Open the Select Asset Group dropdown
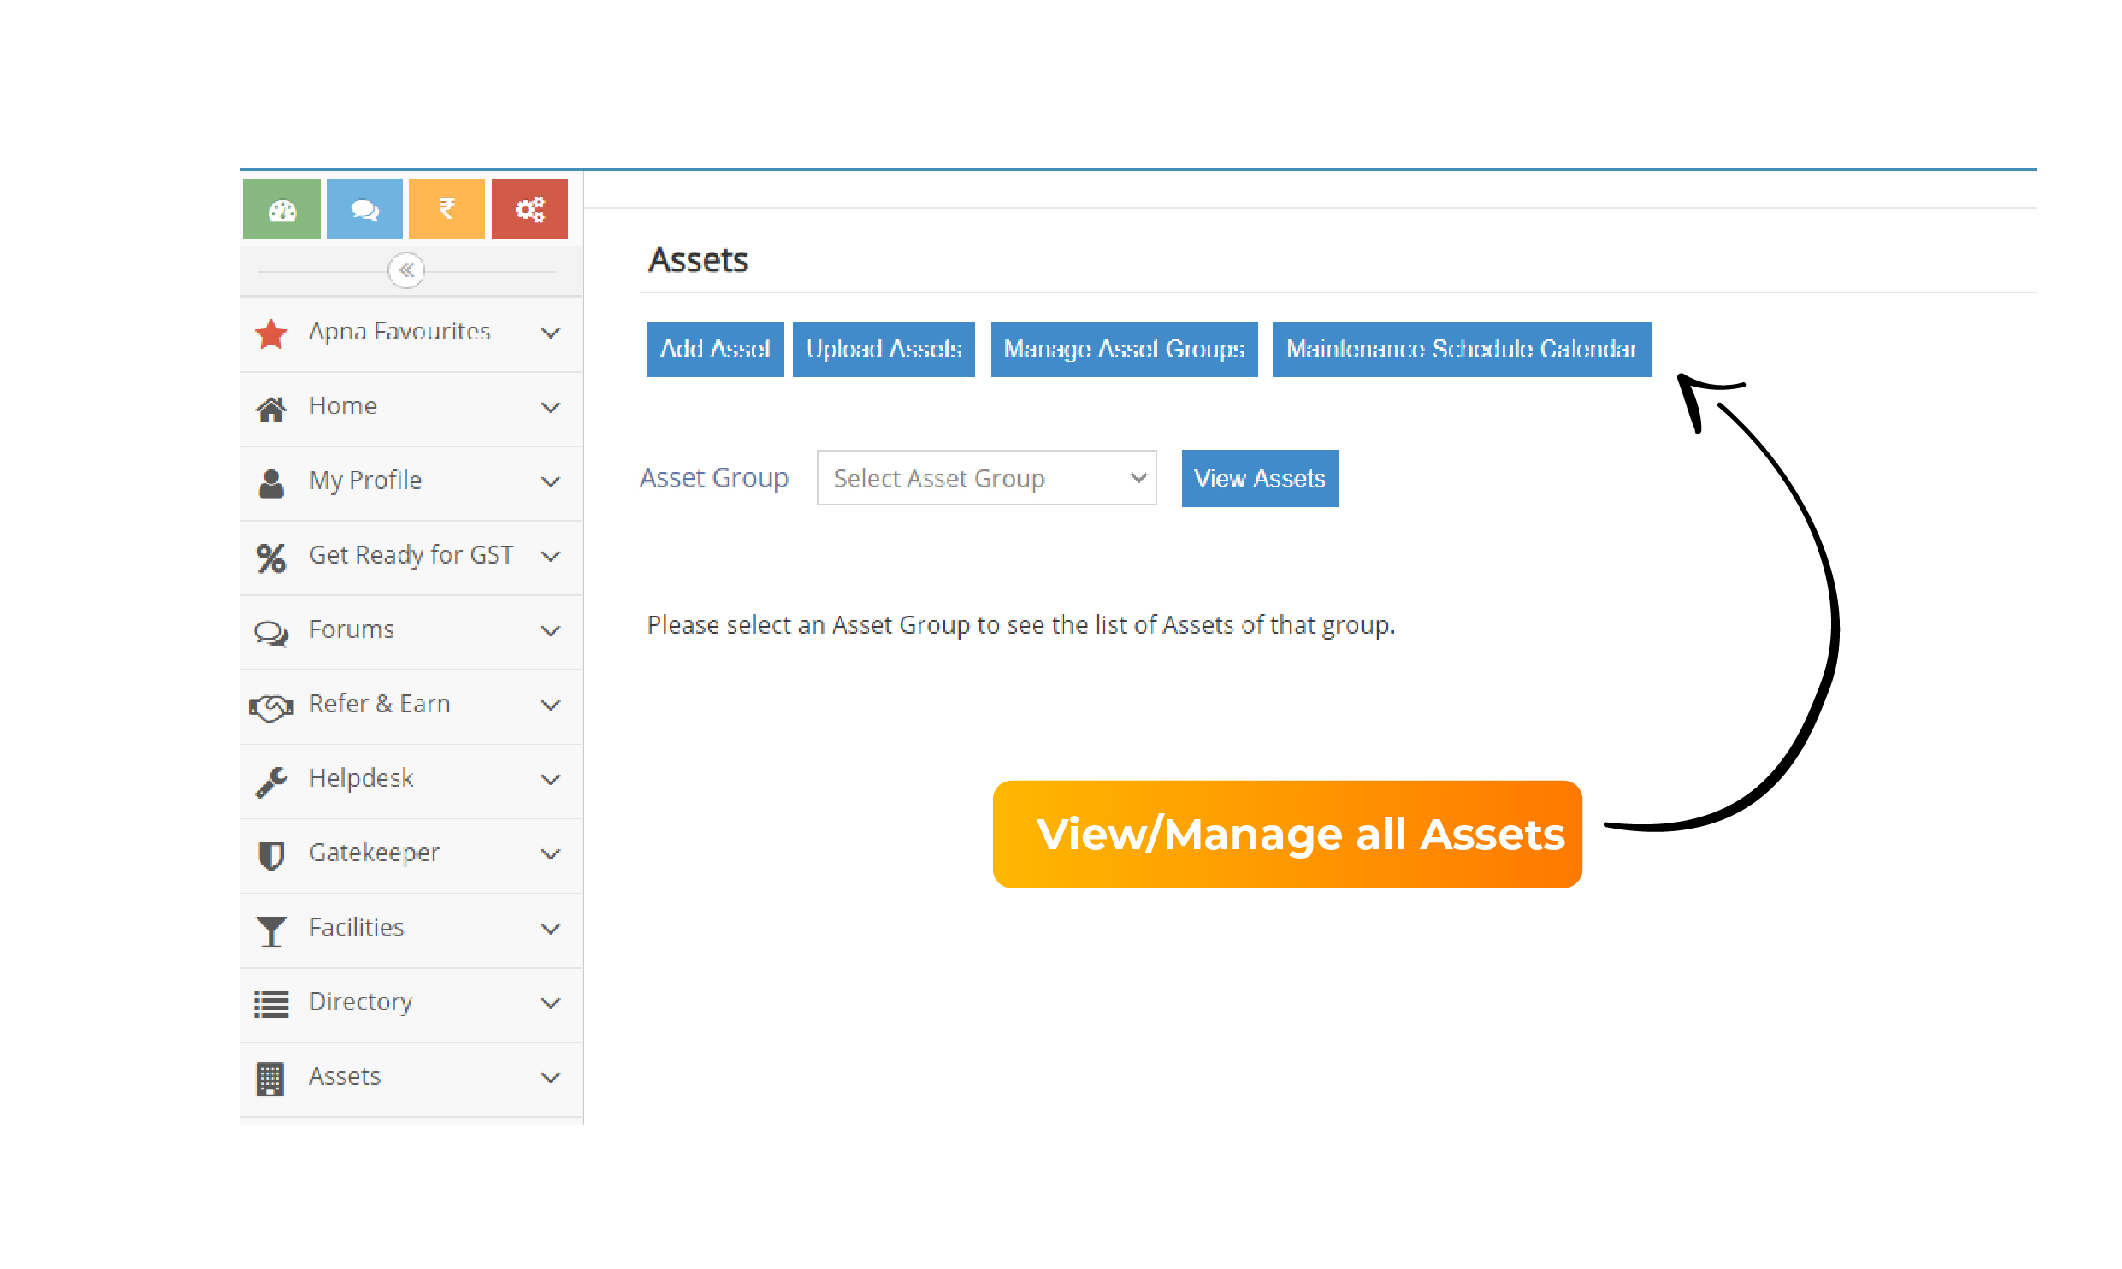The image size is (2122, 1269). (x=986, y=478)
